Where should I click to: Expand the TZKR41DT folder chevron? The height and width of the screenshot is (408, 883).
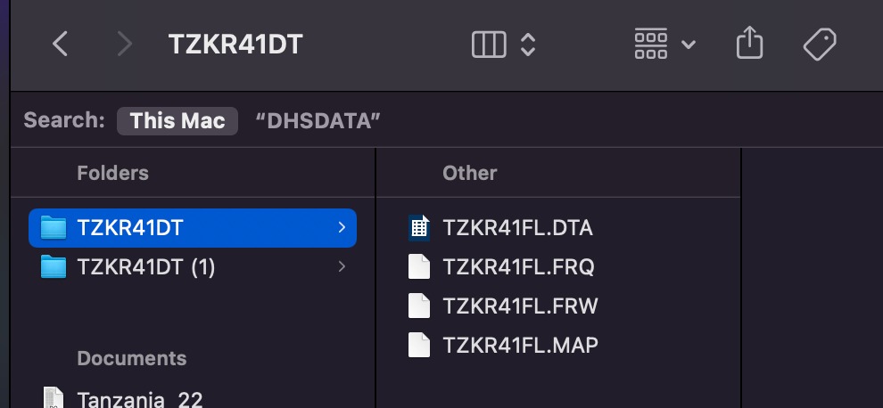[x=342, y=228]
